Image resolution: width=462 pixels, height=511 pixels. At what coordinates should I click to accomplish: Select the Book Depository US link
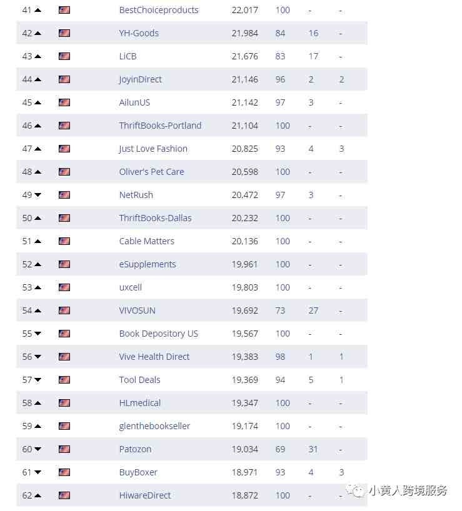click(x=159, y=334)
